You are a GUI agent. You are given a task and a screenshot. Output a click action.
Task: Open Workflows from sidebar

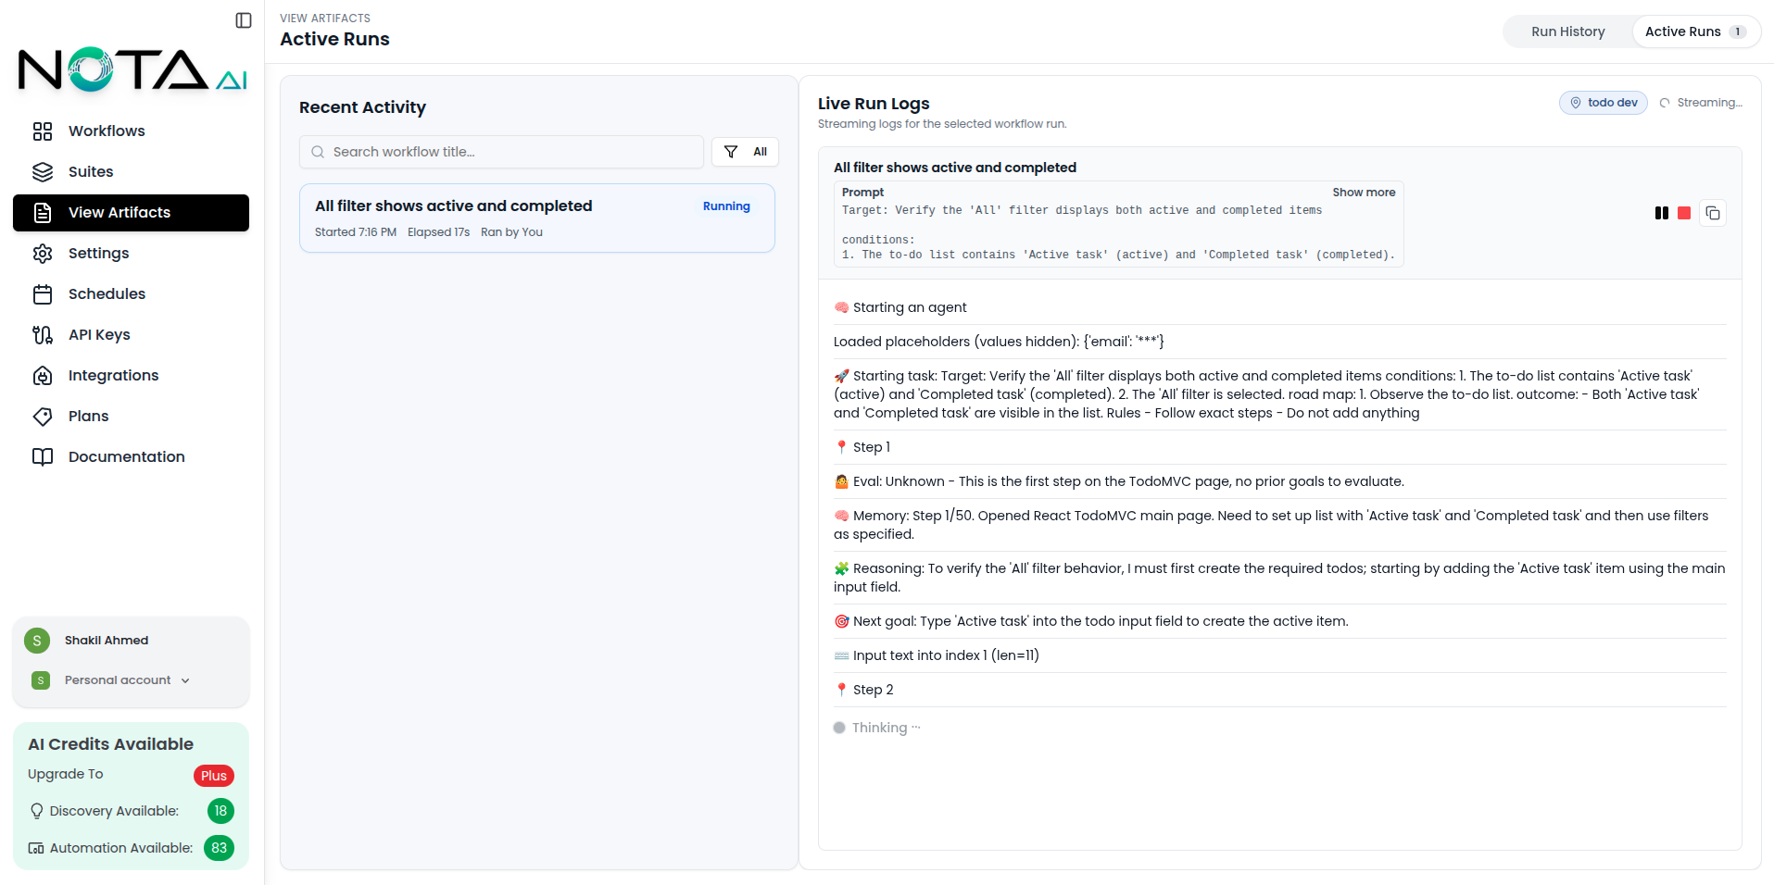point(107,131)
